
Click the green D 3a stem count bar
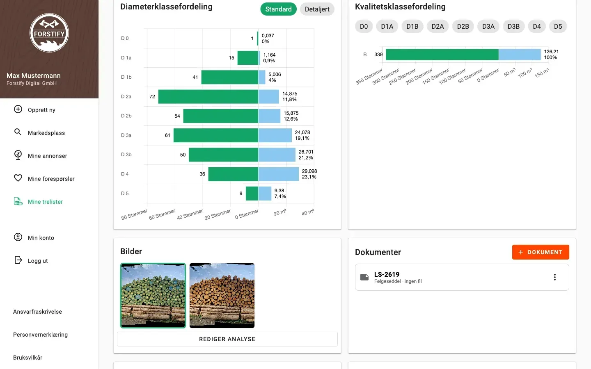click(x=216, y=135)
